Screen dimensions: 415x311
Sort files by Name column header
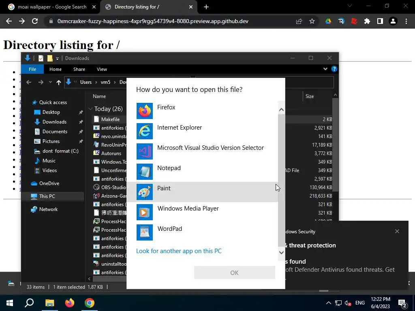point(99,96)
